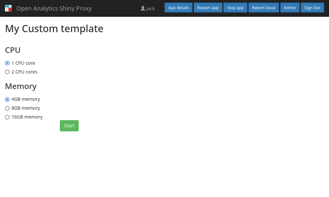Image resolution: width=329 pixels, height=197 pixels.
Task: Select the 4GB memory radio button
Action: pyautogui.click(x=7, y=99)
